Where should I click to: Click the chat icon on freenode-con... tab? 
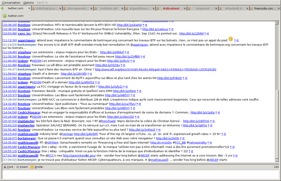[x=251, y=8]
